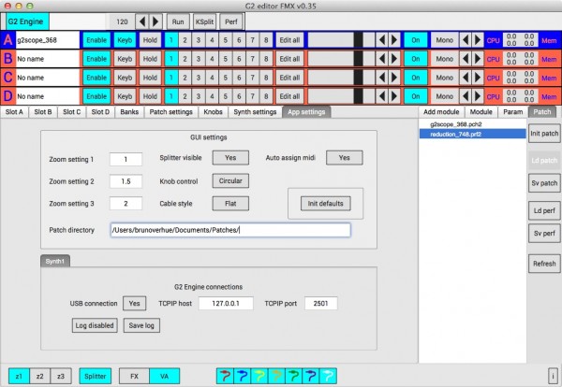562x387 pixels.
Task: Select the white cable color icon
Action: click(329, 376)
